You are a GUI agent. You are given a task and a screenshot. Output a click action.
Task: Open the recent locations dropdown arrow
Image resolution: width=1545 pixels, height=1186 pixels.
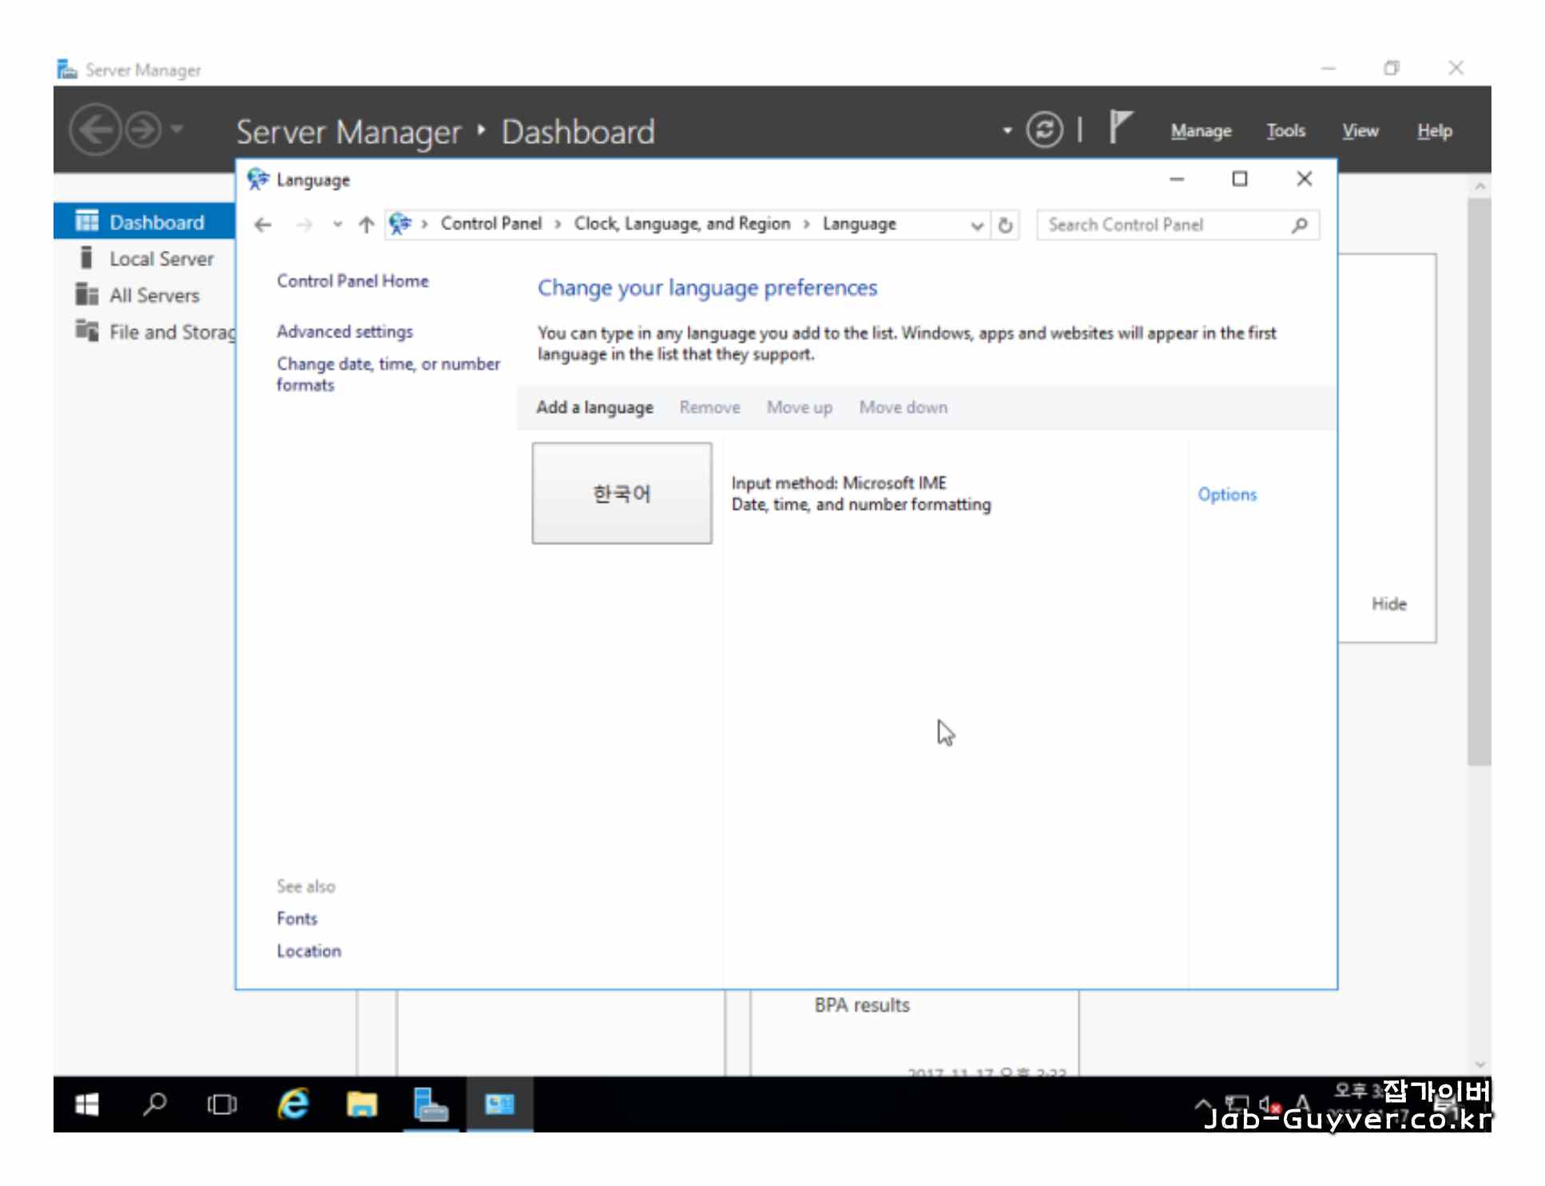337,225
